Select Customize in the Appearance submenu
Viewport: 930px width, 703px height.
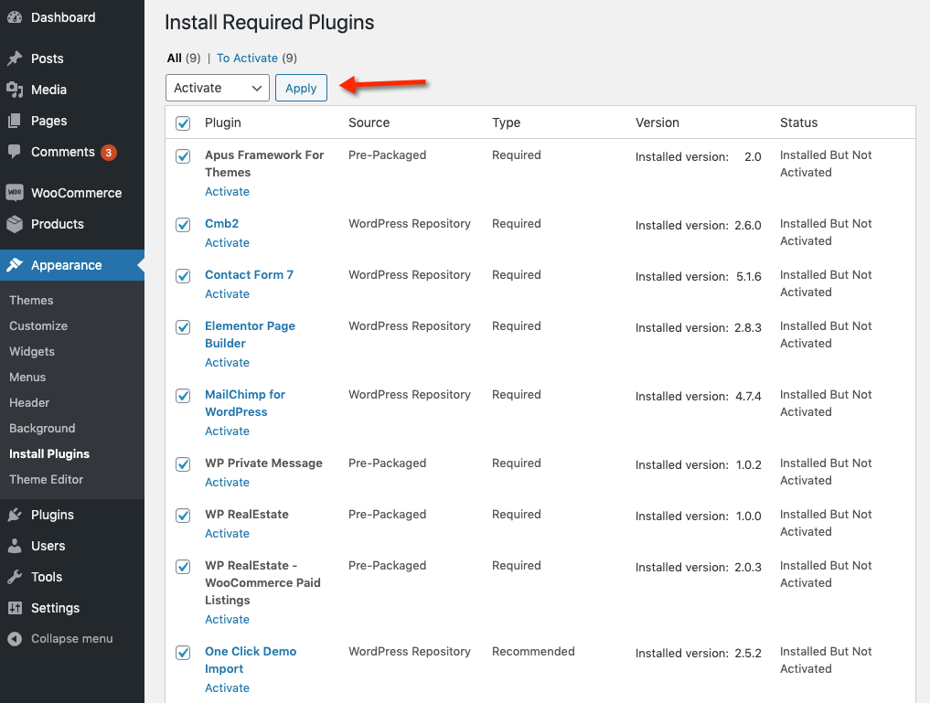tap(38, 325)
